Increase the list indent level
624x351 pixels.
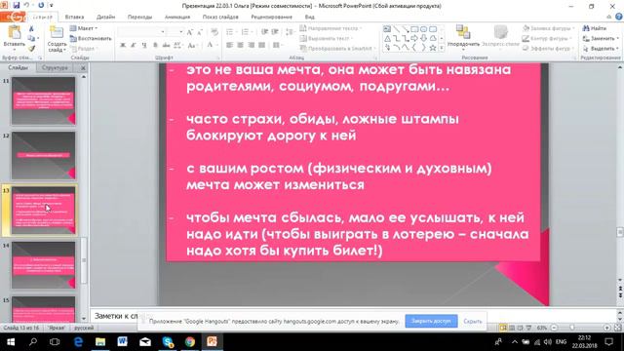pyautogui.click(x=275, y=32)
